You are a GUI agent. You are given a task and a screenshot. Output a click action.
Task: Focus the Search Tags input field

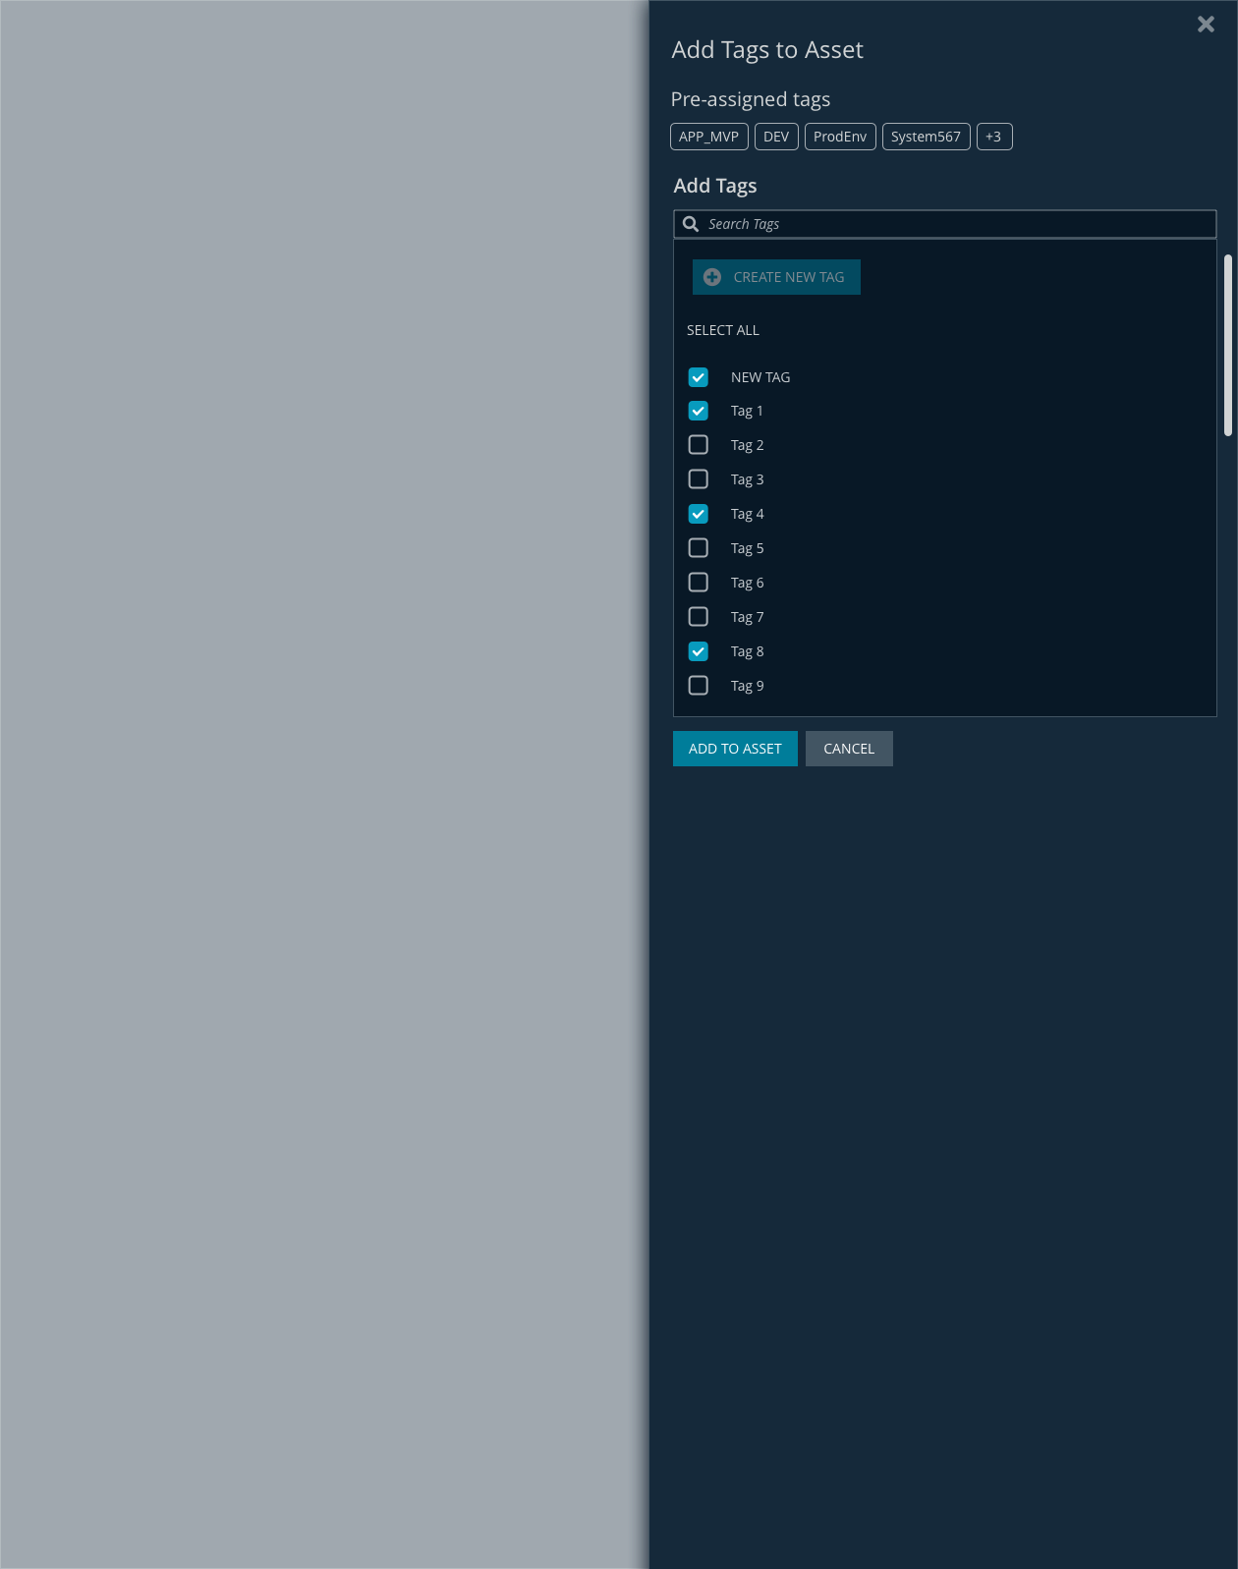click(953, 224)
